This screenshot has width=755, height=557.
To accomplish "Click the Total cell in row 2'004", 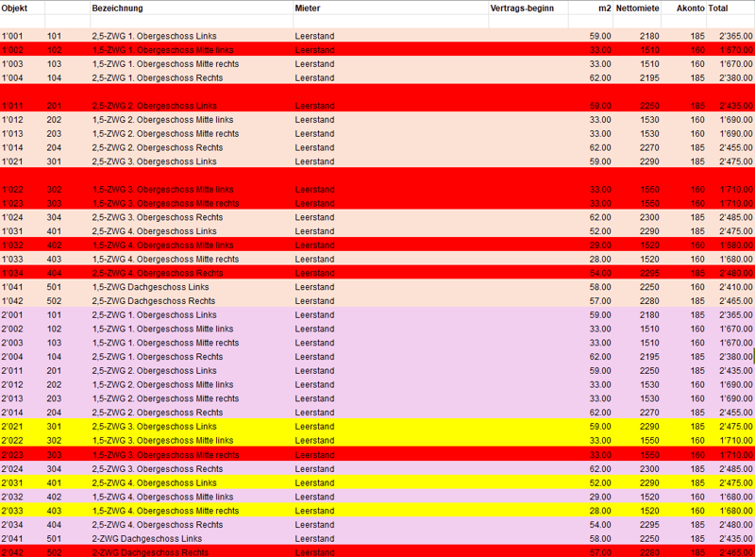I will [736, 358].
